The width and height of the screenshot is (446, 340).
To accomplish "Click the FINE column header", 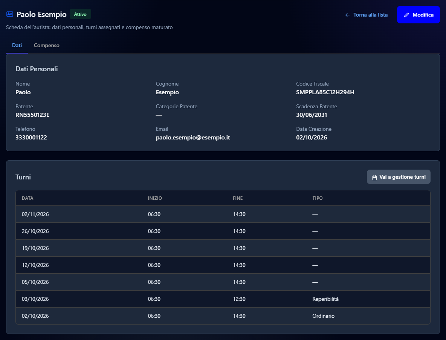I will [x=238, y=198].
